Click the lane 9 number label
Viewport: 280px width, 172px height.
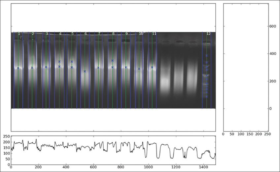coord(126,34)
